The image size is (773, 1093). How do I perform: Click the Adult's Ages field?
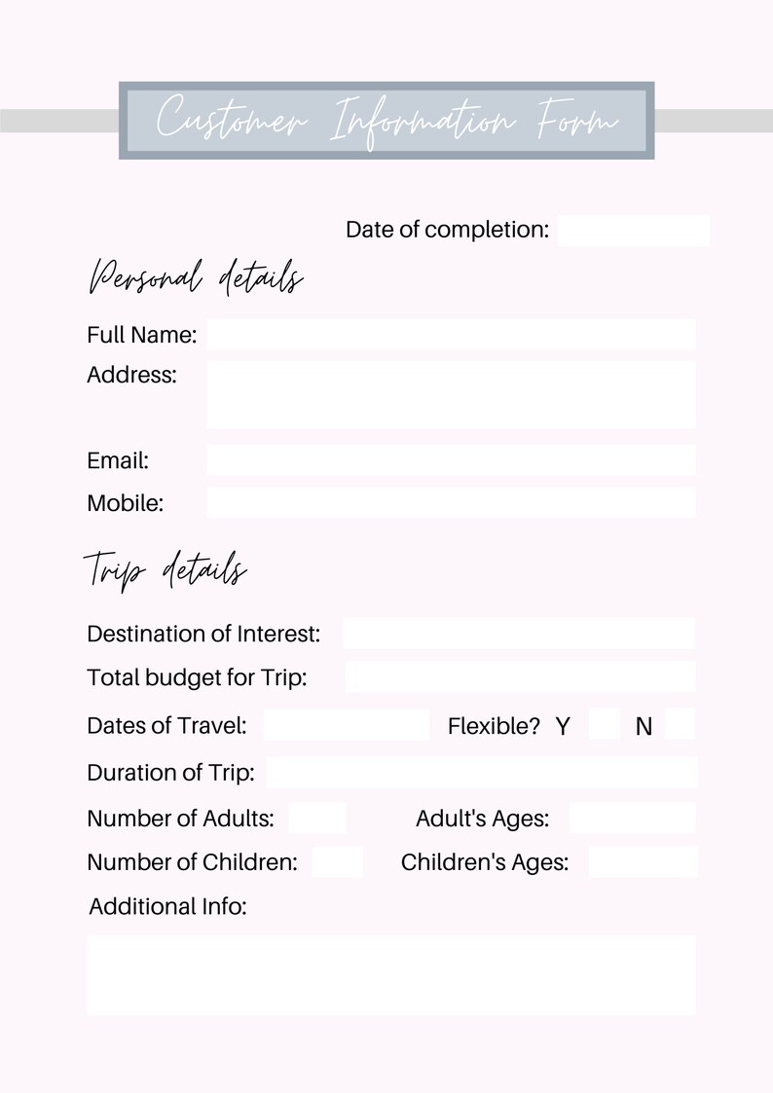[632, 818]
